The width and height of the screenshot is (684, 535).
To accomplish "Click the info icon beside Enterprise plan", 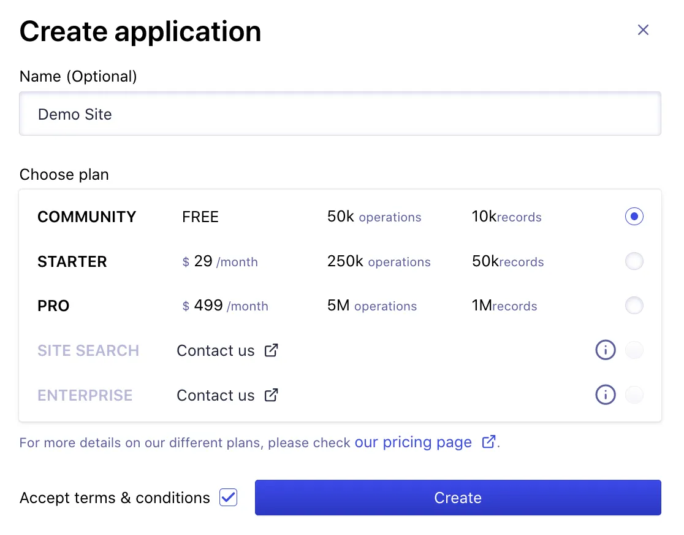I will point(606,395).
